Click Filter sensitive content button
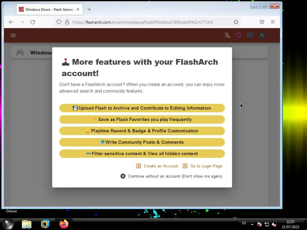This screenshot has width=307, height=230. [142, 154]
